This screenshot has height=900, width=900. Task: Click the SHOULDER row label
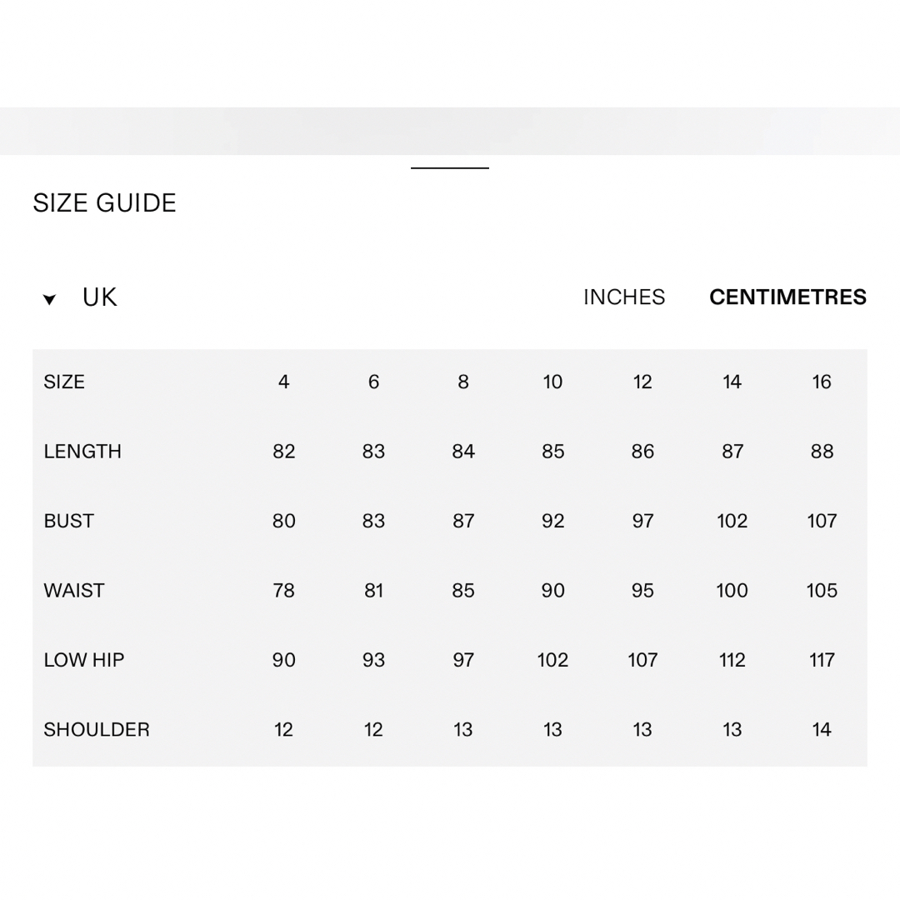tap(97, 729)
